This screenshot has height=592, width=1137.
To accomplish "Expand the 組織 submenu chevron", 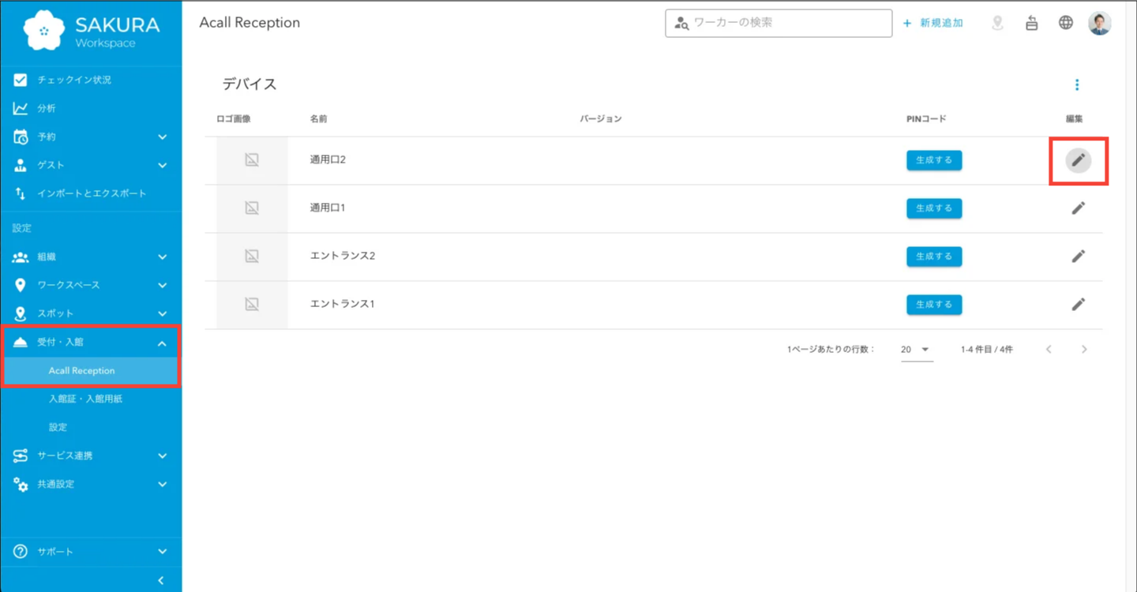I will tap(162, 257).
